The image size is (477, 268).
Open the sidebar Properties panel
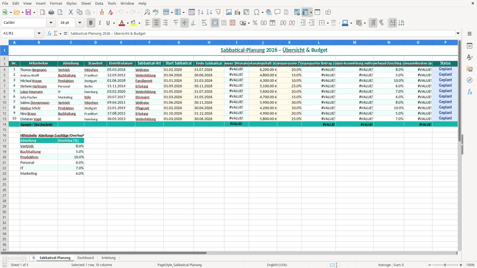(469, 46)
